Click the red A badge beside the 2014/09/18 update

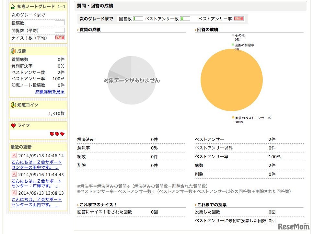14,155
